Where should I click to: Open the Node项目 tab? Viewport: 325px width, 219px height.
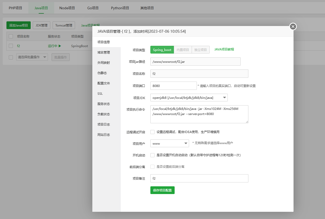point(67,8)
